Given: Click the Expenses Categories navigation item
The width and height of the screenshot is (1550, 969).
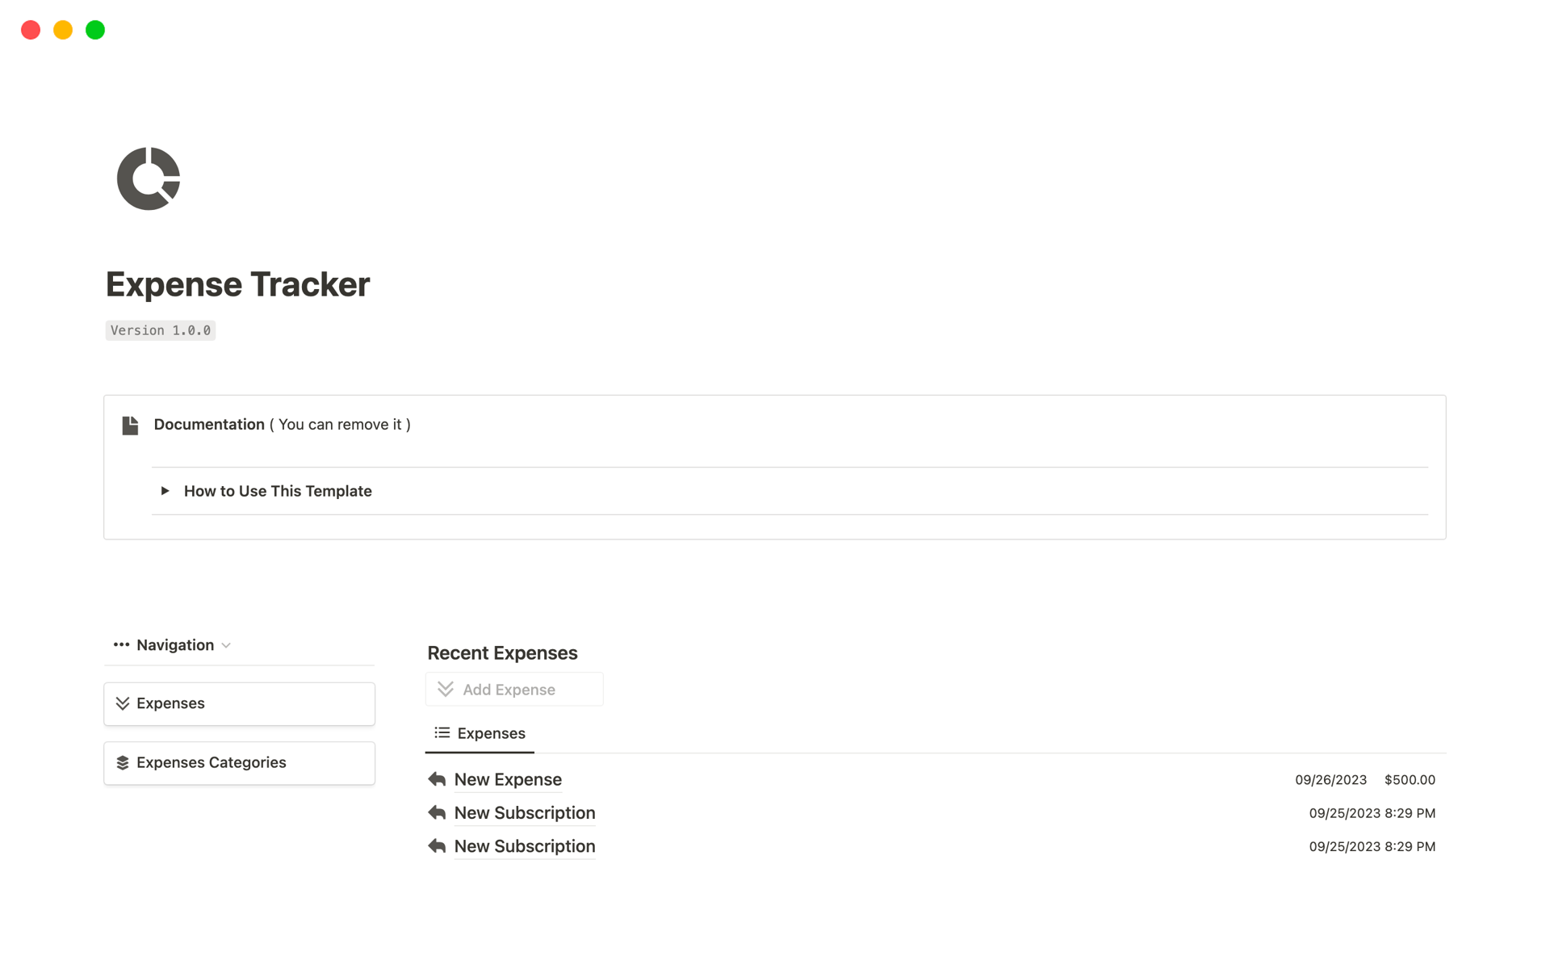Looking at the screenshot, I should coord(237,762).
